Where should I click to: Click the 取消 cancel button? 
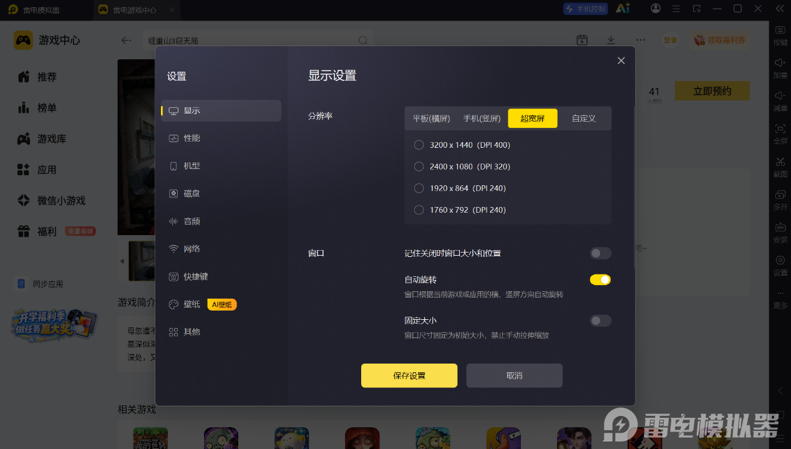click(x=515, y=375)
